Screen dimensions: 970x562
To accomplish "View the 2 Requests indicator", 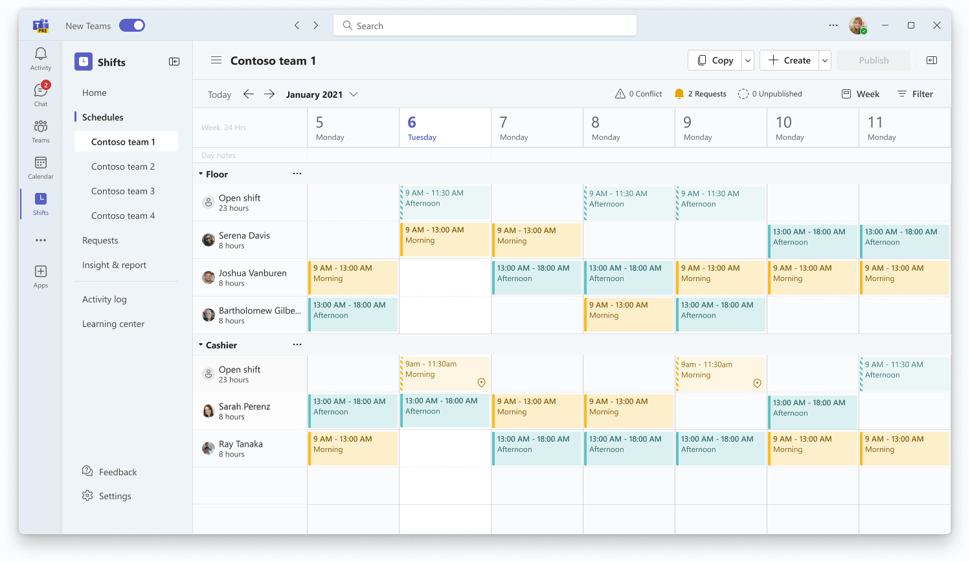I will point(701,94).
